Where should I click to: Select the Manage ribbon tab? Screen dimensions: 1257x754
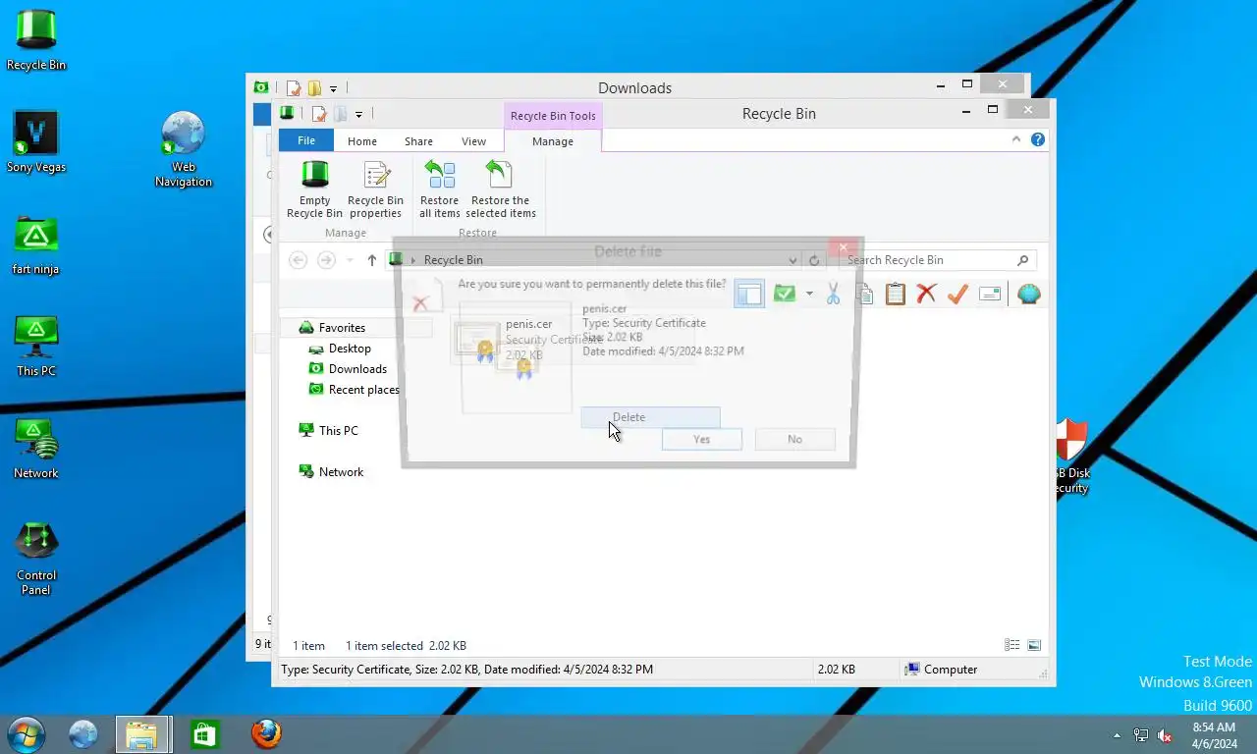point(553,141)
